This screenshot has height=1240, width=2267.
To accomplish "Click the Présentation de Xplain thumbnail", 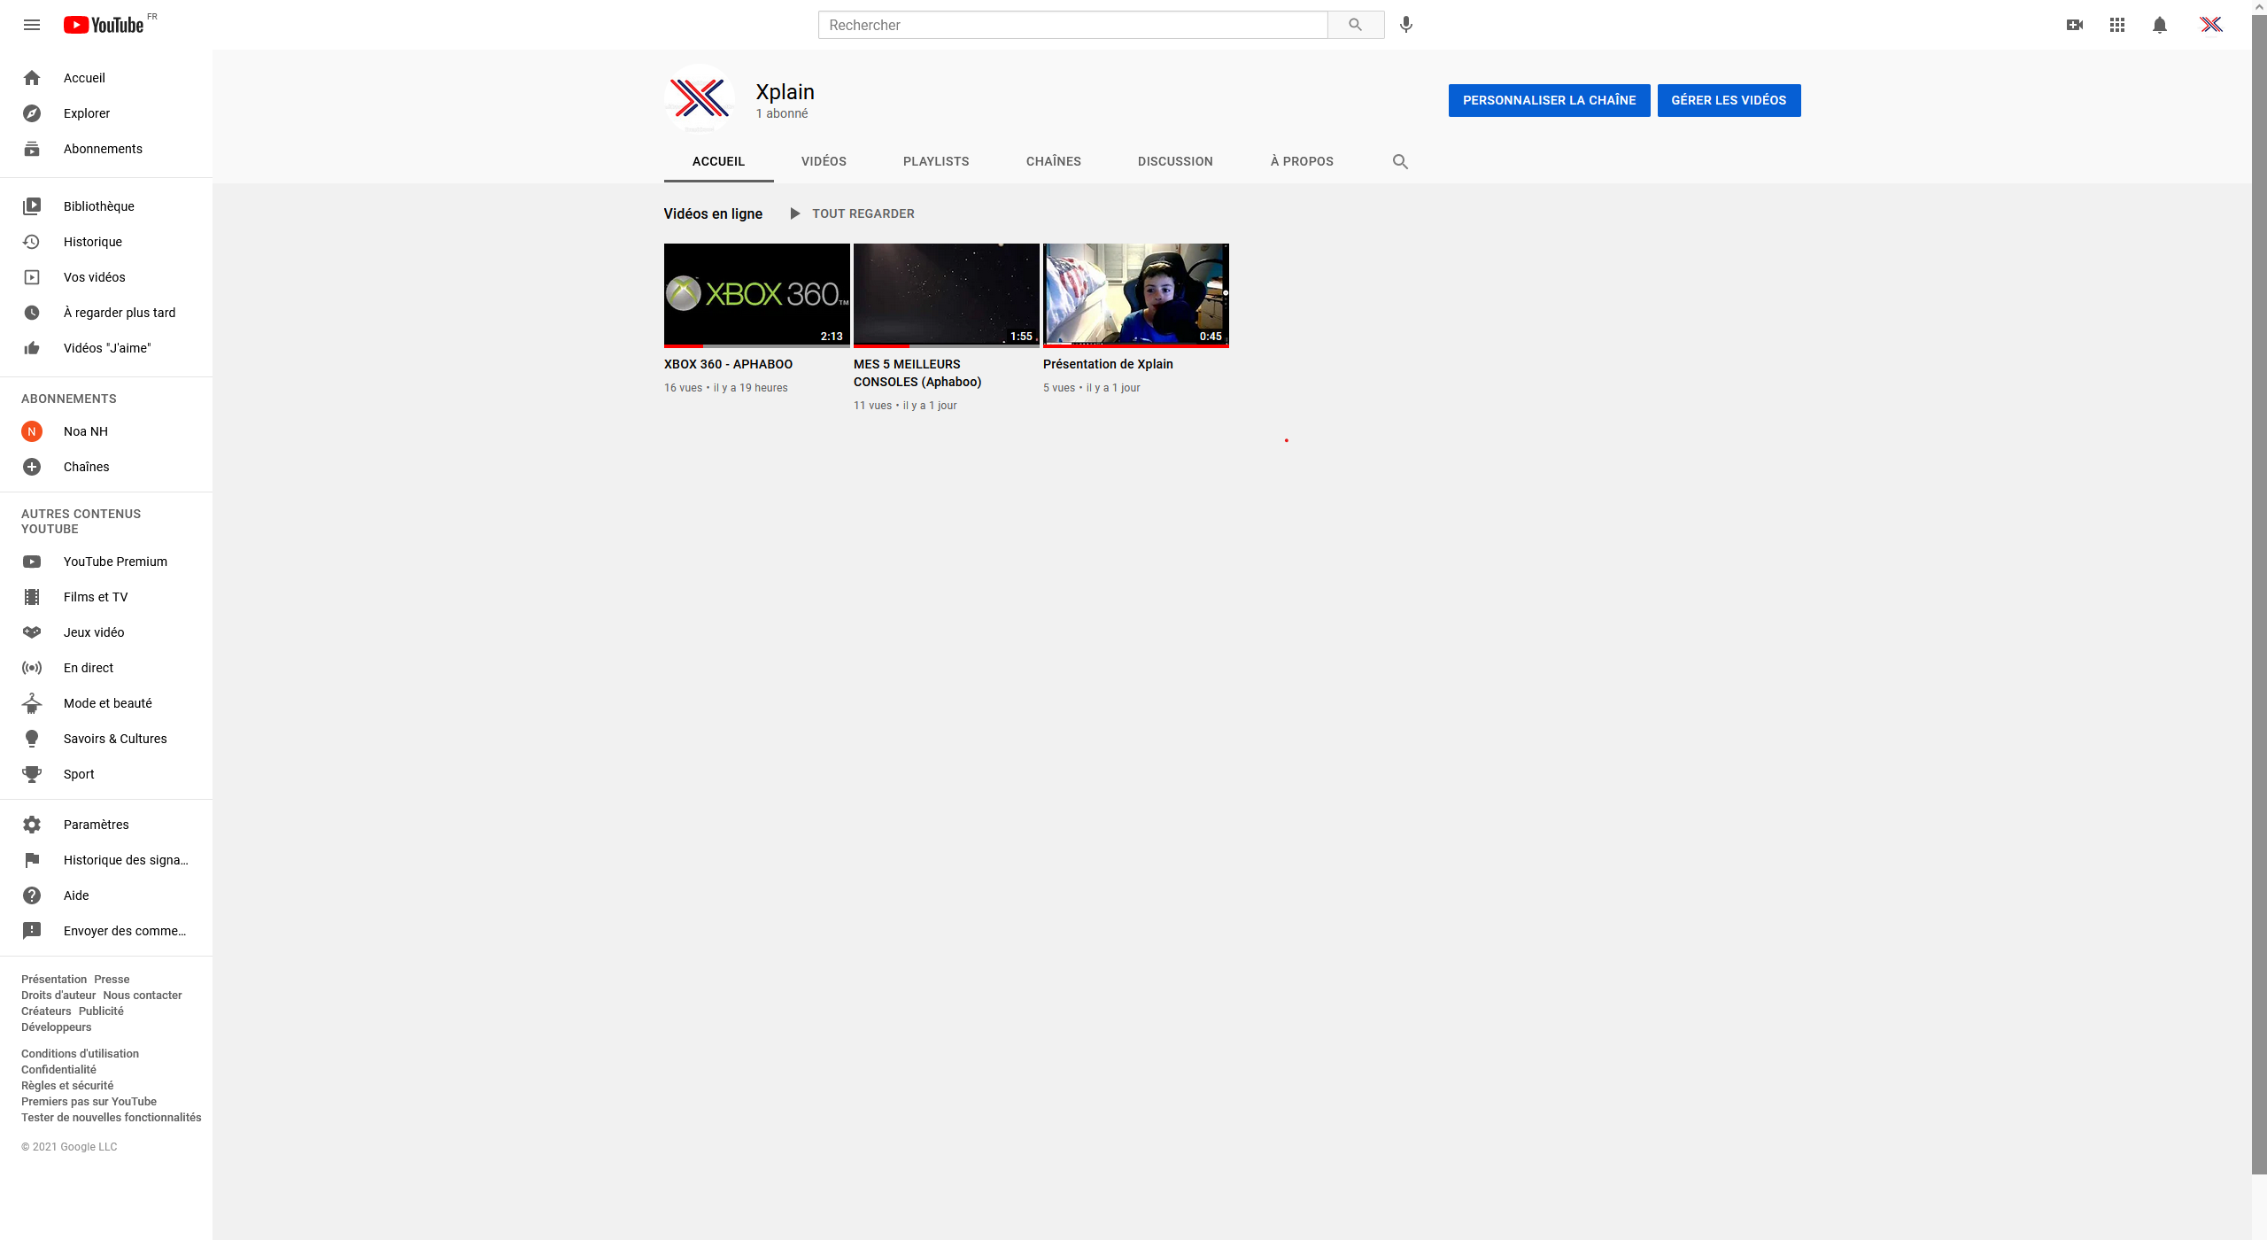I will [x=1136, y=296].
